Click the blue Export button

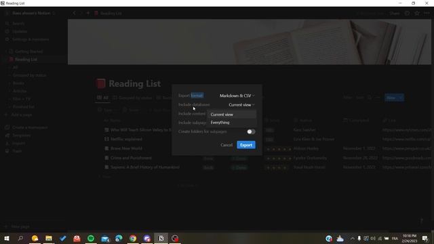click(246, 145)
